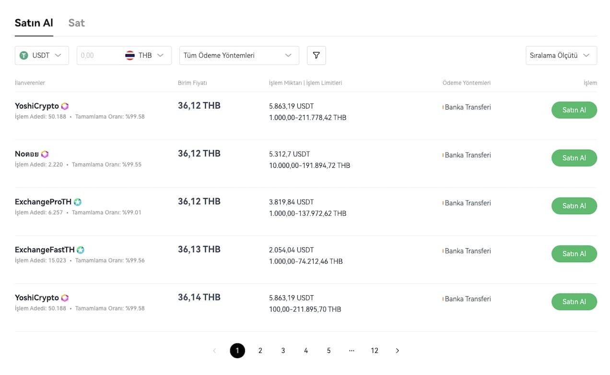The width and height of the screenshot is (610, 375).
Task: Jump to page 12
Action: 375,351
